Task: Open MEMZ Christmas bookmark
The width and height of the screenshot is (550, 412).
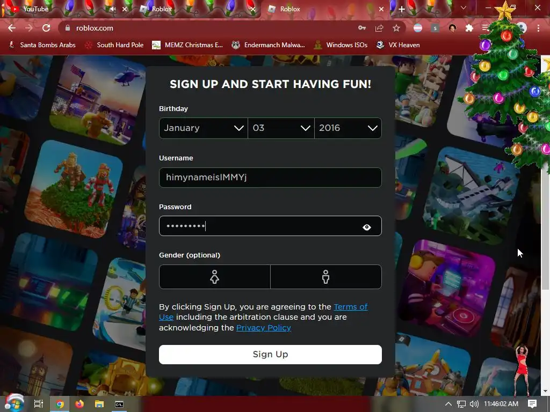Action: pyautogui.click(x=187, y=45)
